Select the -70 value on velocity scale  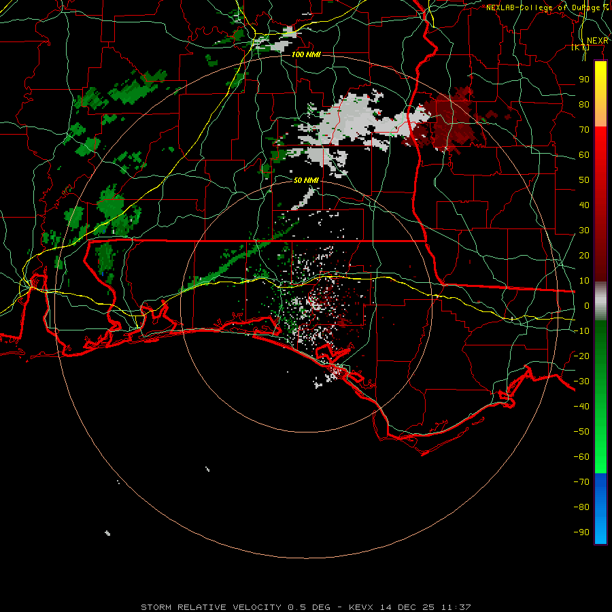point(581,482)
